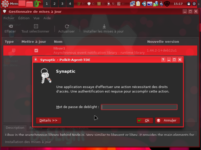Image resolution: width=201 pixels, height=150 pixels.
Task: Open the Fichier menu
Action: 9,18
